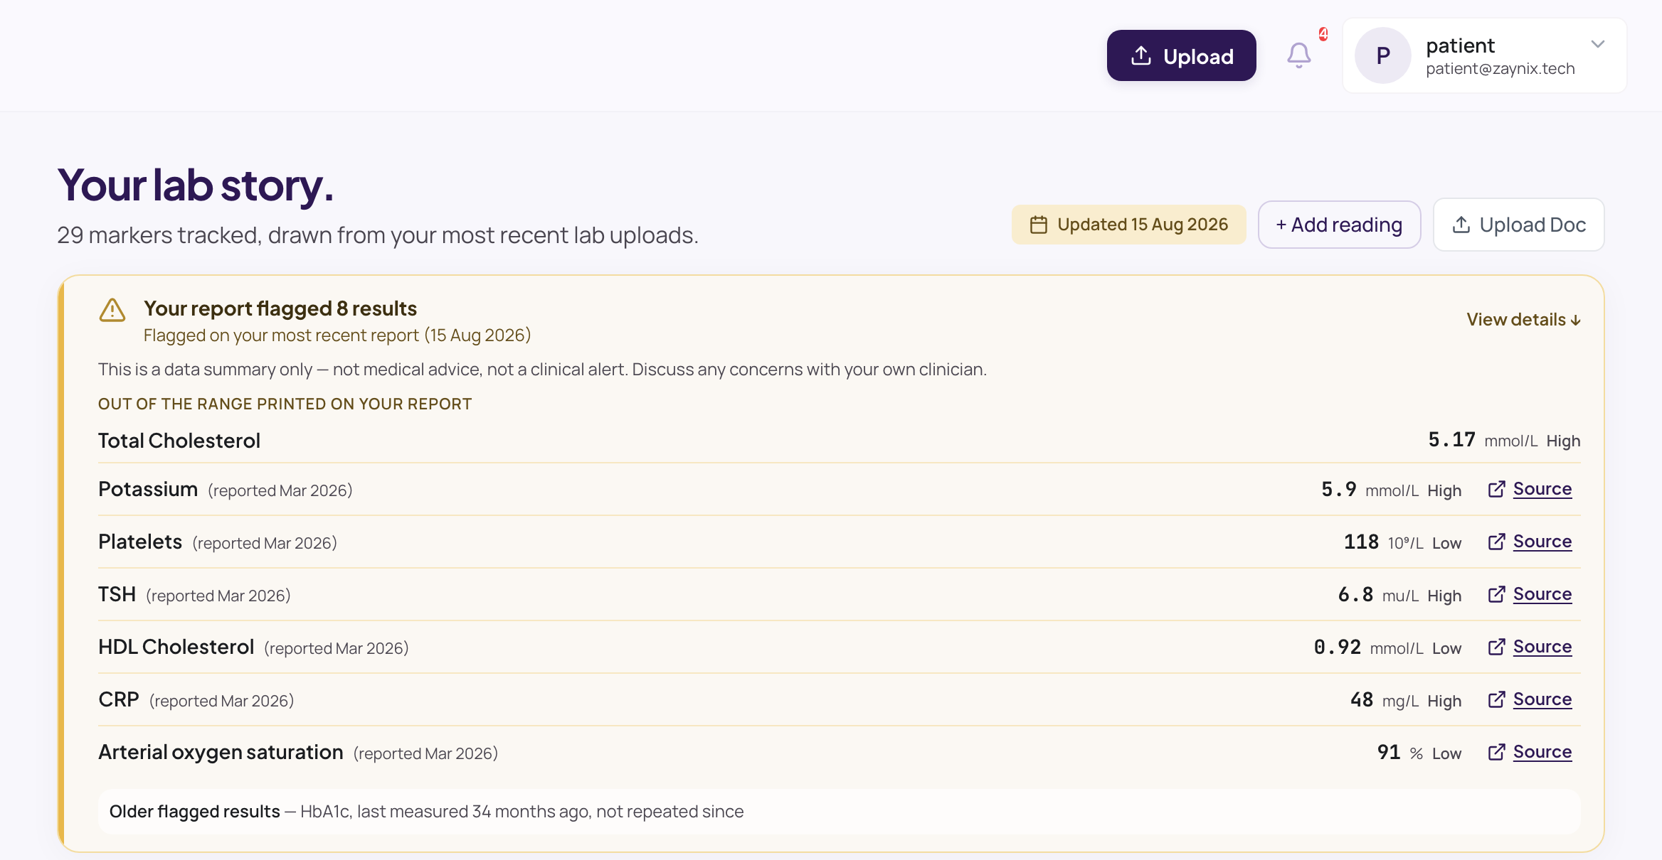The image size is (1662, 860).
Task: Click the external-link icon on CRP row
Action: [x=1497, y=699]
